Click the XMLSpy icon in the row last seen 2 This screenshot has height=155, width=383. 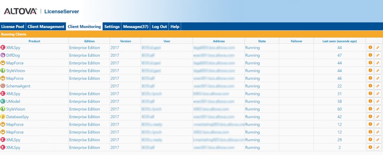coord(3,148)
